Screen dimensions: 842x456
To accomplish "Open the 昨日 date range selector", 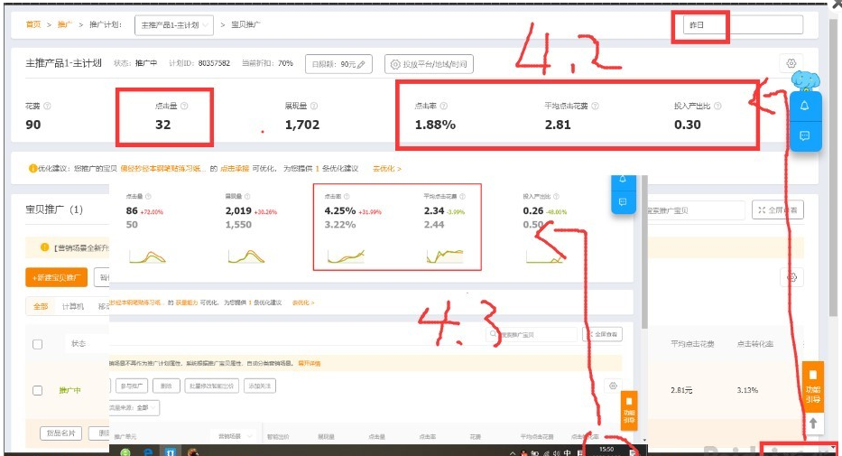I will 743,24.
